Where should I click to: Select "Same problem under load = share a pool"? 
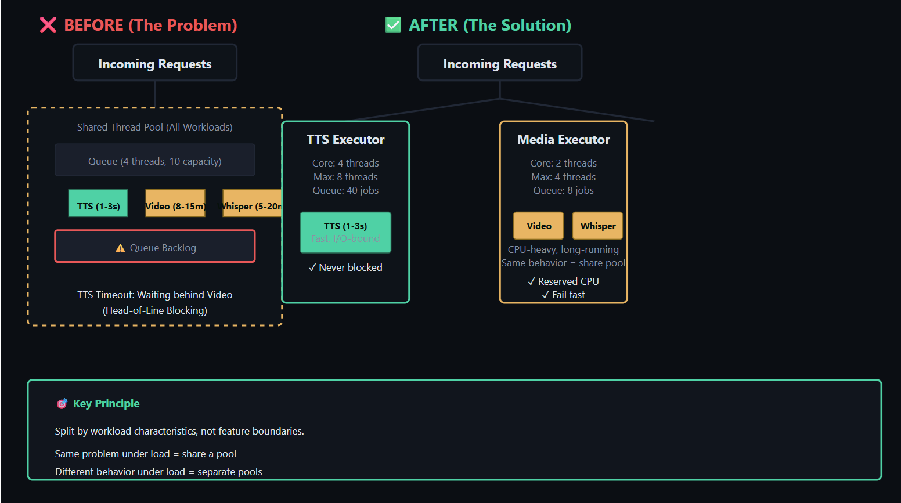[146, 454]
